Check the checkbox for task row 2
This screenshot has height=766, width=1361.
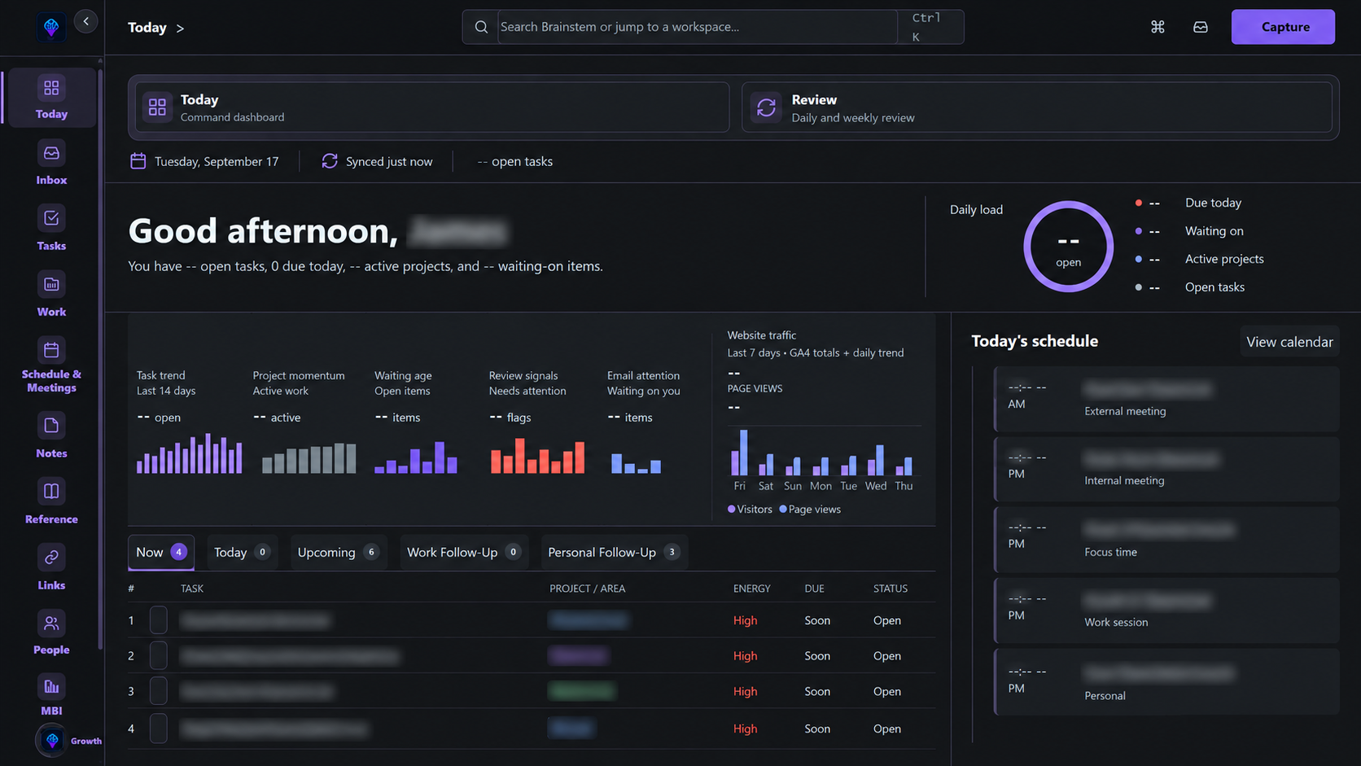click(159, 655)
